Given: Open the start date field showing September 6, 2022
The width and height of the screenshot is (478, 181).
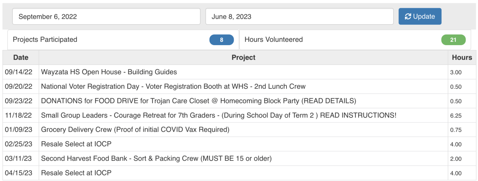Looking at the screenshot, I should click(x=106, y=16).
